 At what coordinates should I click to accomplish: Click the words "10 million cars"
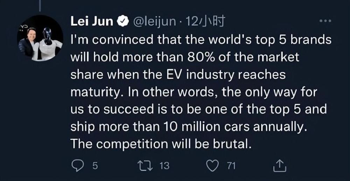point(213,126)
